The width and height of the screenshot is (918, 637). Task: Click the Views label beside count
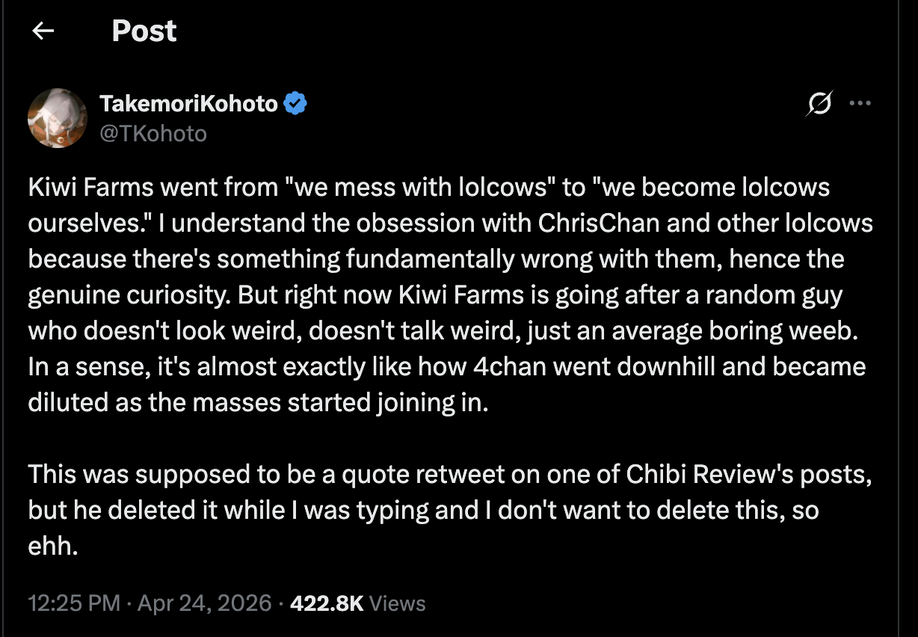(398, 603)
